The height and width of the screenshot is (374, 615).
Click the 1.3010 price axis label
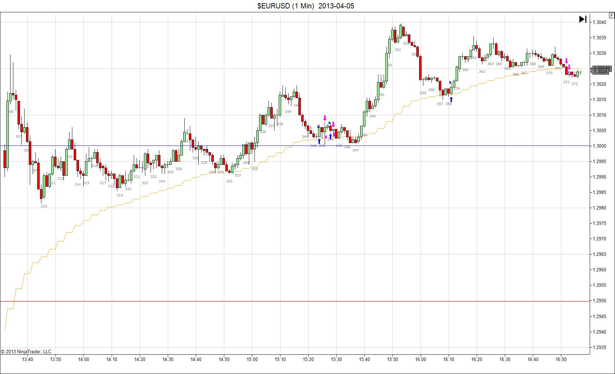point(599,115)
